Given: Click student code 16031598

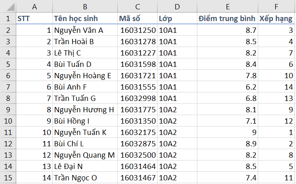Looking at the screenshot, I should [x=137, y=64].
